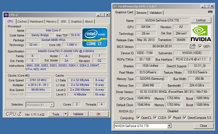Click the GPU-Z title bar app icon

tap(115, 6)
